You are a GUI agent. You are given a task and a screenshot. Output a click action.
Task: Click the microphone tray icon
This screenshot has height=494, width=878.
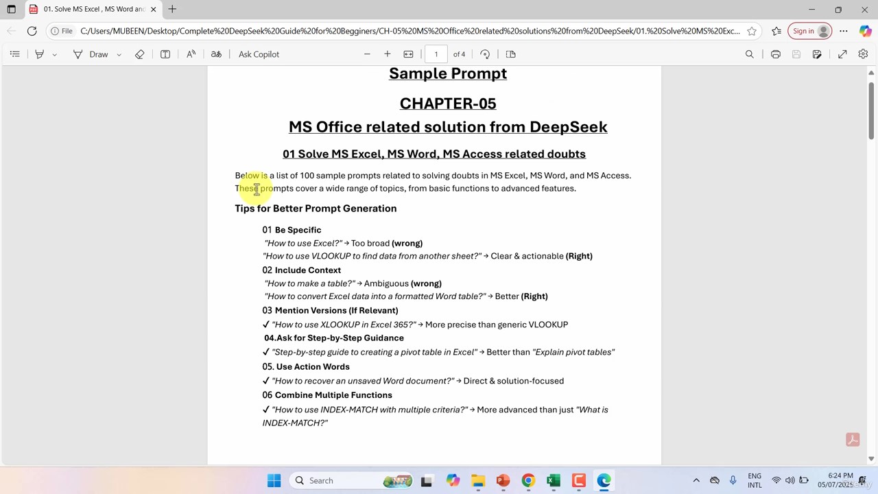(x=733, y=481)
